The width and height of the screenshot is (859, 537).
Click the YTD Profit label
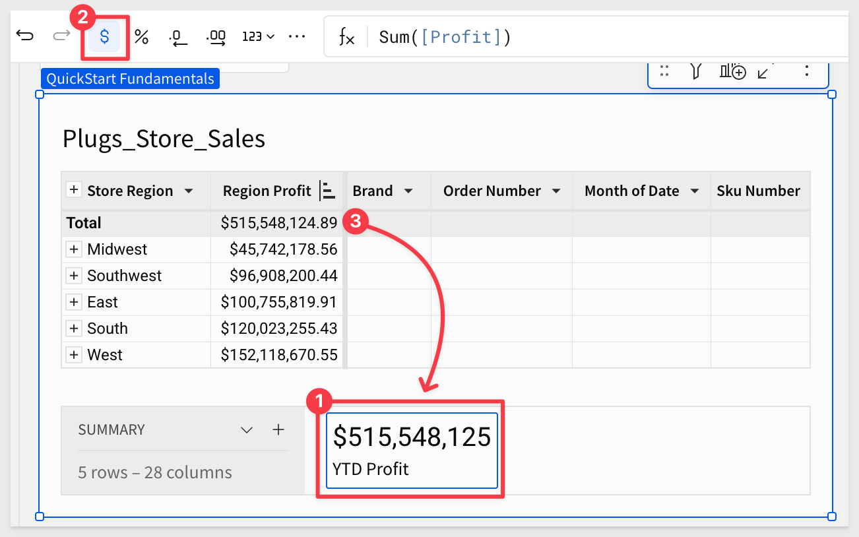tap(371, 469)
